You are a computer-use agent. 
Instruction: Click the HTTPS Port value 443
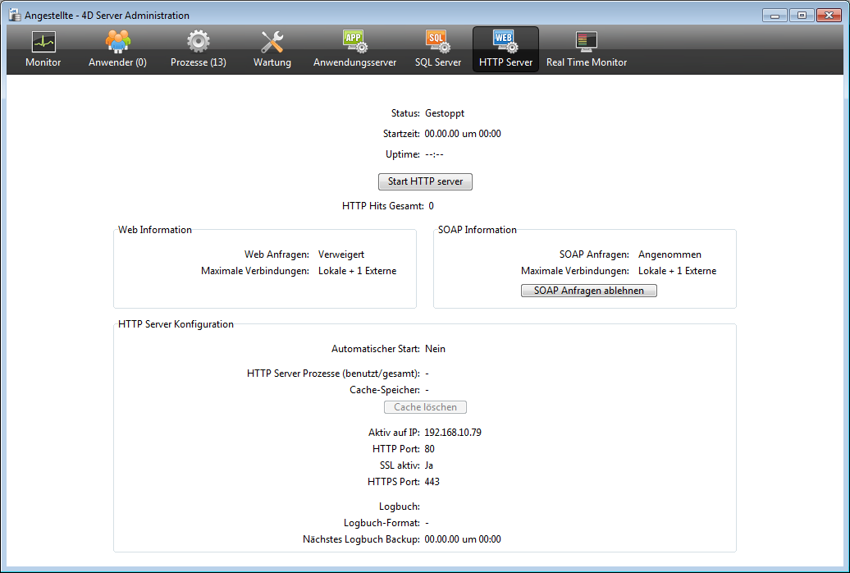click(x=432, y=482)
